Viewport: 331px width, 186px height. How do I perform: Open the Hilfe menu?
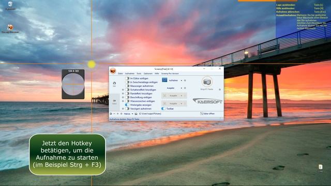[x=157, y=73]
